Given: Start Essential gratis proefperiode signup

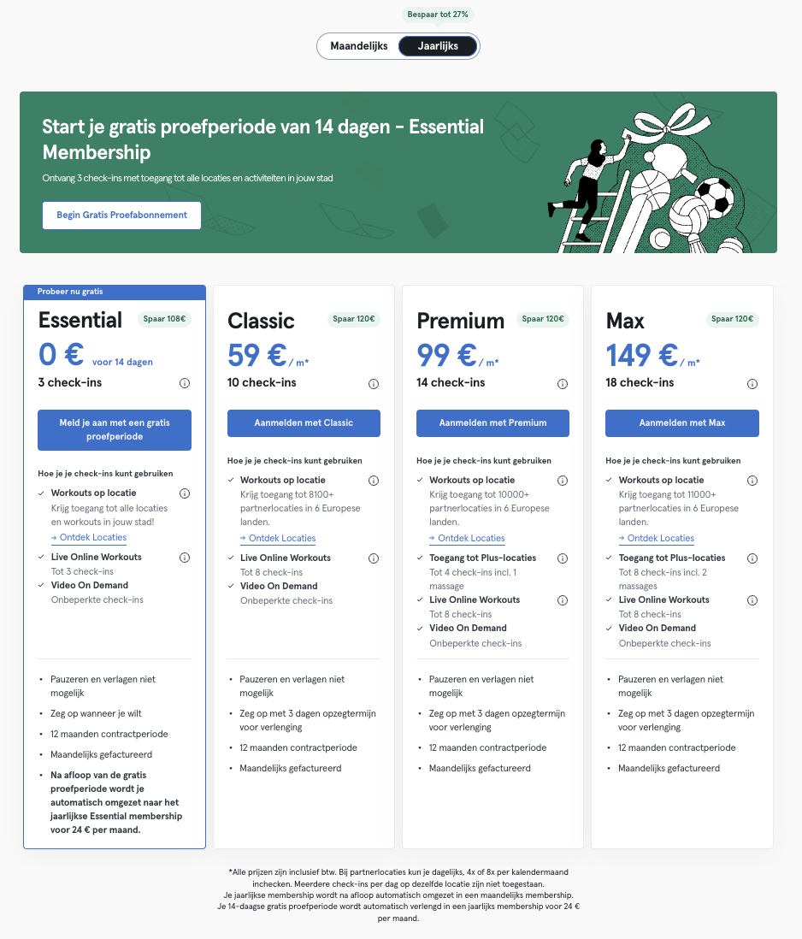Looking at the screenshot, I should pos(115,430).
